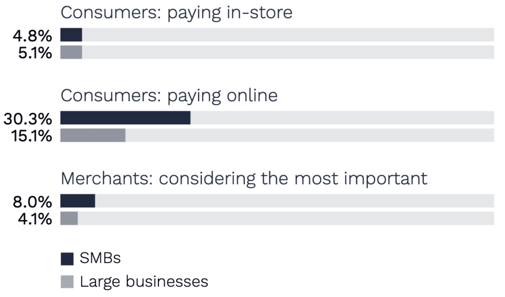Click the 8.0% value label
Viewport: 505px width, 297px height.
32,202
